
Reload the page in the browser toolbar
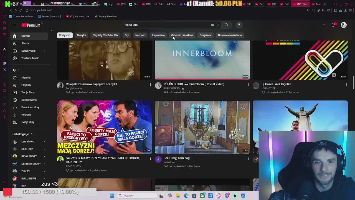click(21, 10)
